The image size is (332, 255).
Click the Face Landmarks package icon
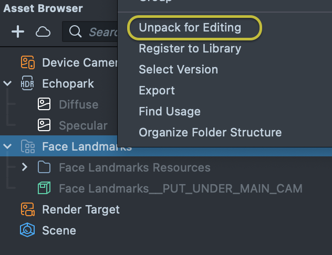coord(27,146)
